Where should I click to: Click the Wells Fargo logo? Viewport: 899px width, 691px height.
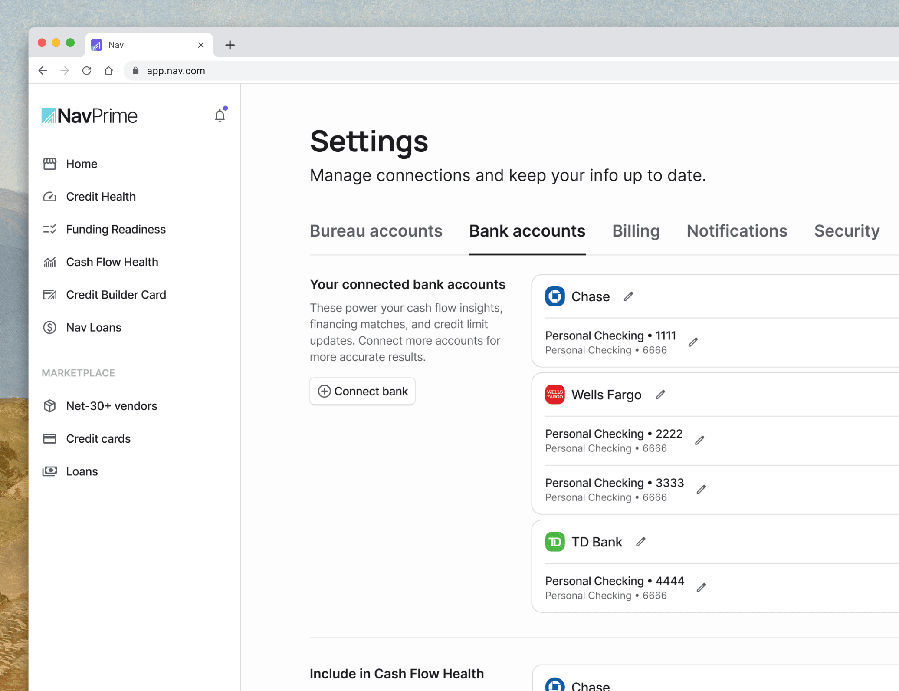554,395
